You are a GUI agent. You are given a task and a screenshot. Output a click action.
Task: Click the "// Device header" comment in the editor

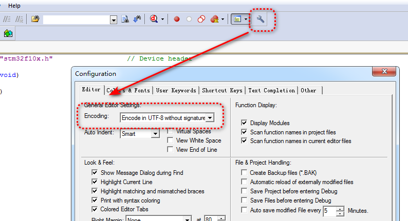pos(159,58)
